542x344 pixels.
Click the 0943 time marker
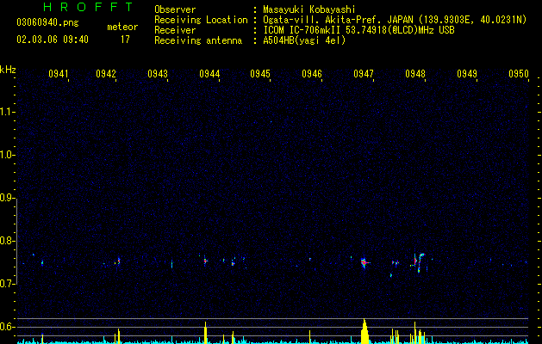click(158, 74)
